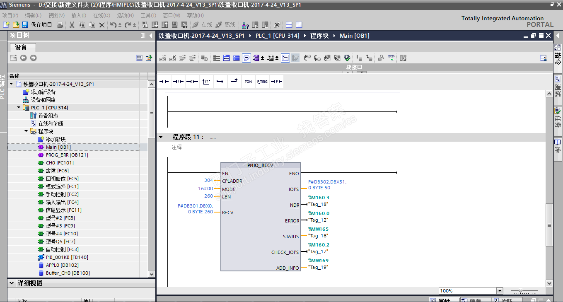Insert a TON timer from favorites
The height and width of the screenshot is (302, 563).
coord(248,82)
